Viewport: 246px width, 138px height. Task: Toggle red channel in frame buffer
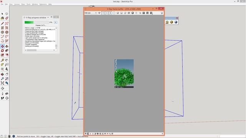pos(103,13)
